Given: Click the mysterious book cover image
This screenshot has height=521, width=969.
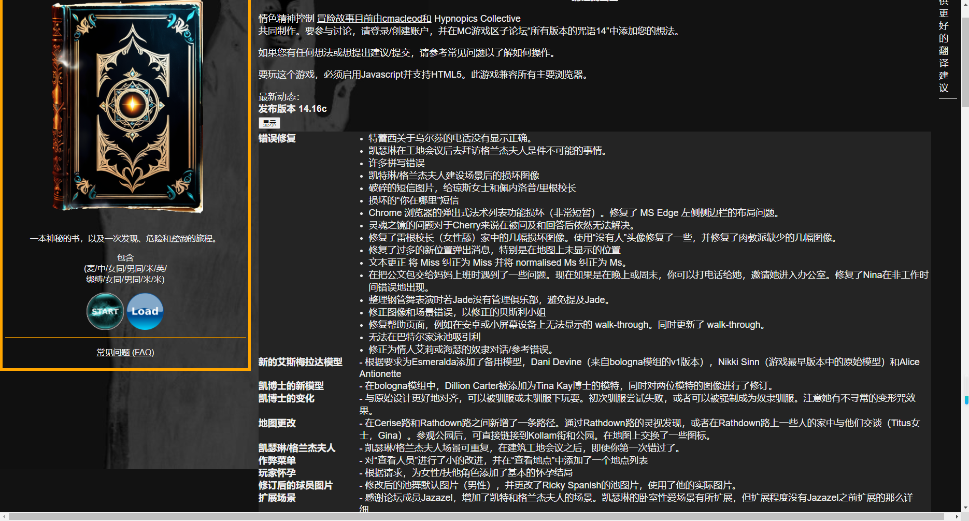Looking at the screenshot, I should 127,106.
